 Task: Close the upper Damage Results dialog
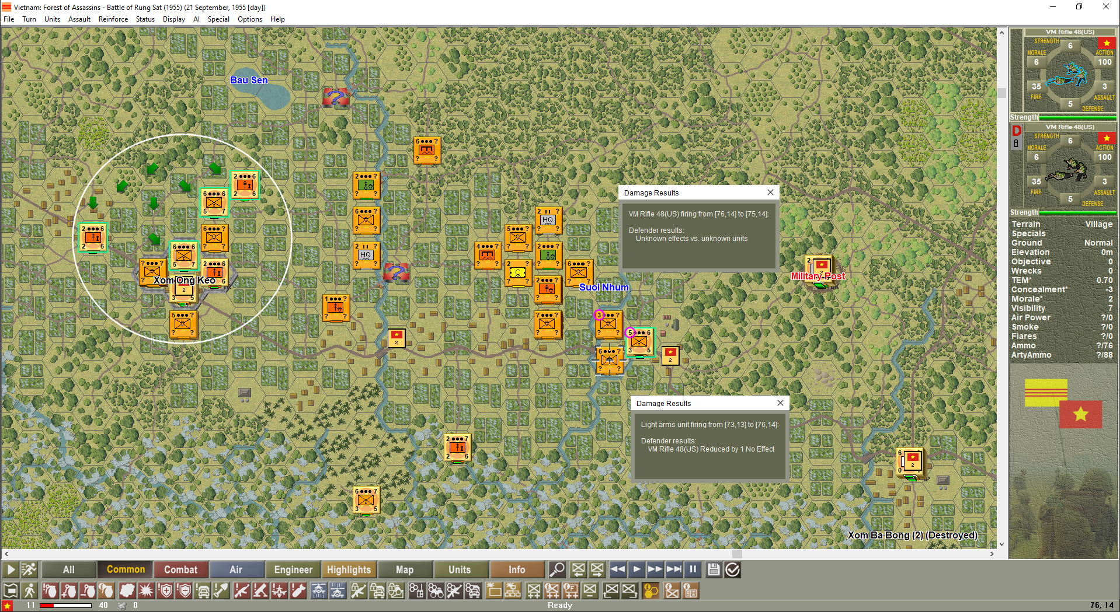coord(770,193)
